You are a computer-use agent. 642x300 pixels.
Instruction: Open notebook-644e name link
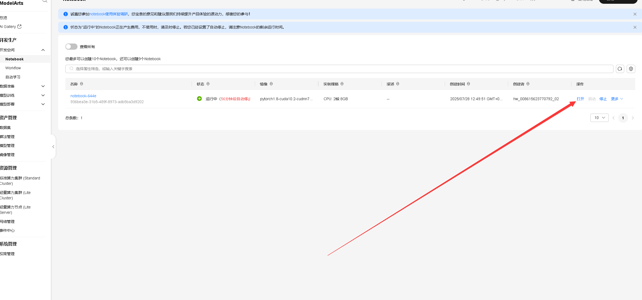coord(83,96)
